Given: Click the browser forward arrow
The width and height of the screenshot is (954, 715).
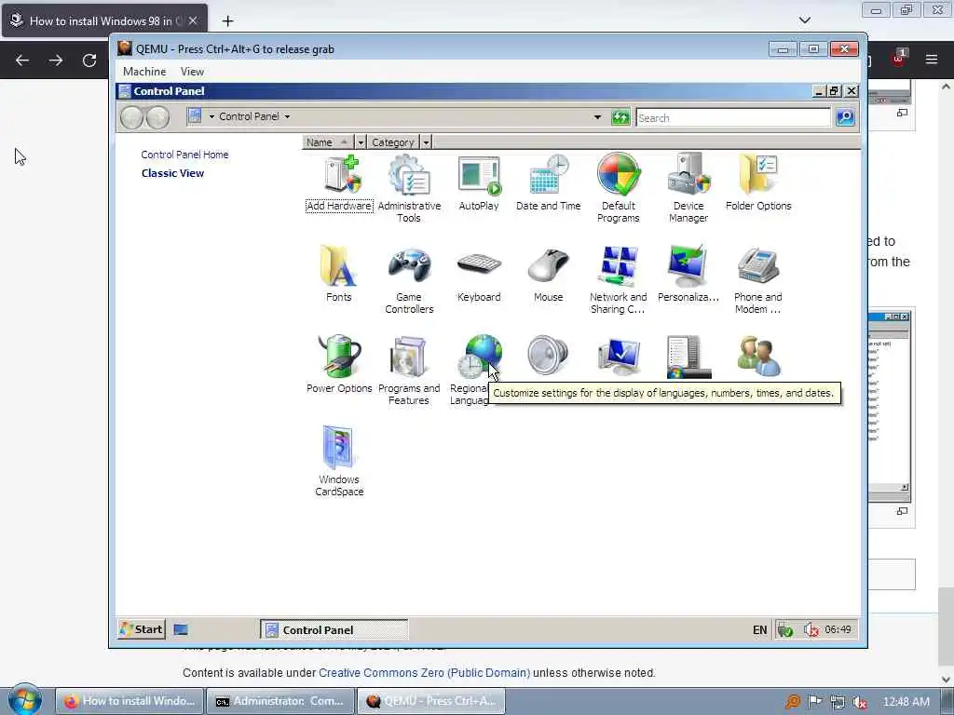Looking at the screenshot, I should 56,61.
